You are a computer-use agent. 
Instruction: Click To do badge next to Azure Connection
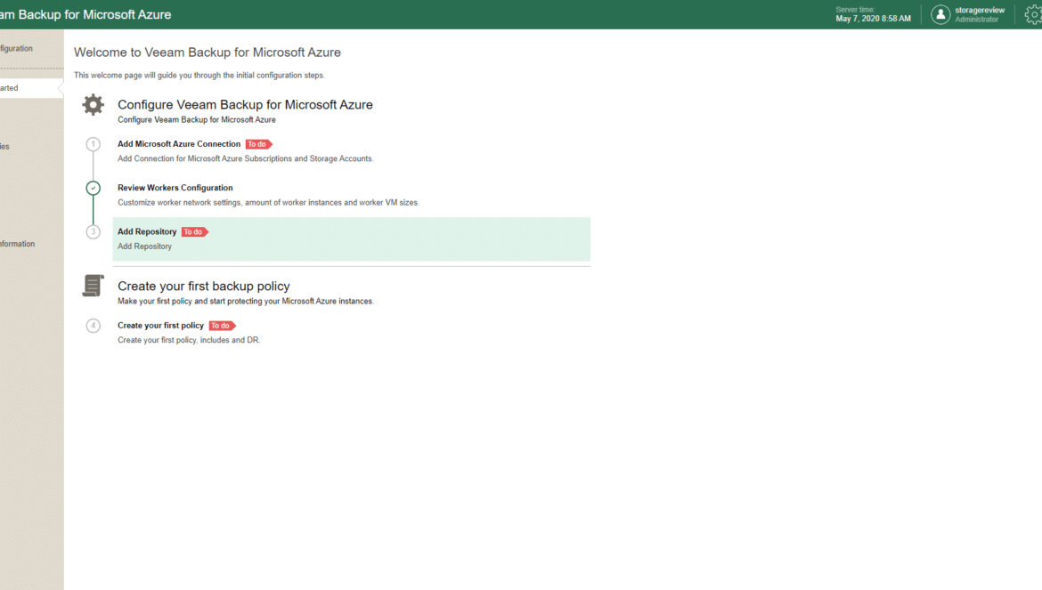258,144
